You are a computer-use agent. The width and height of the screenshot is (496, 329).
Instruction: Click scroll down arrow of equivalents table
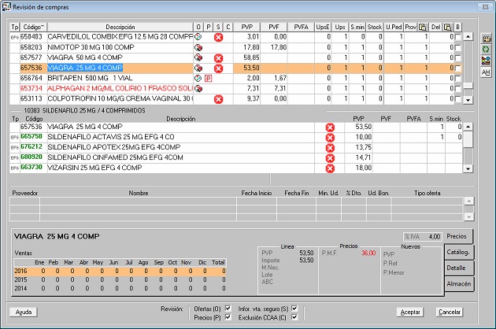pyautogui.click(x=468, y=169)
